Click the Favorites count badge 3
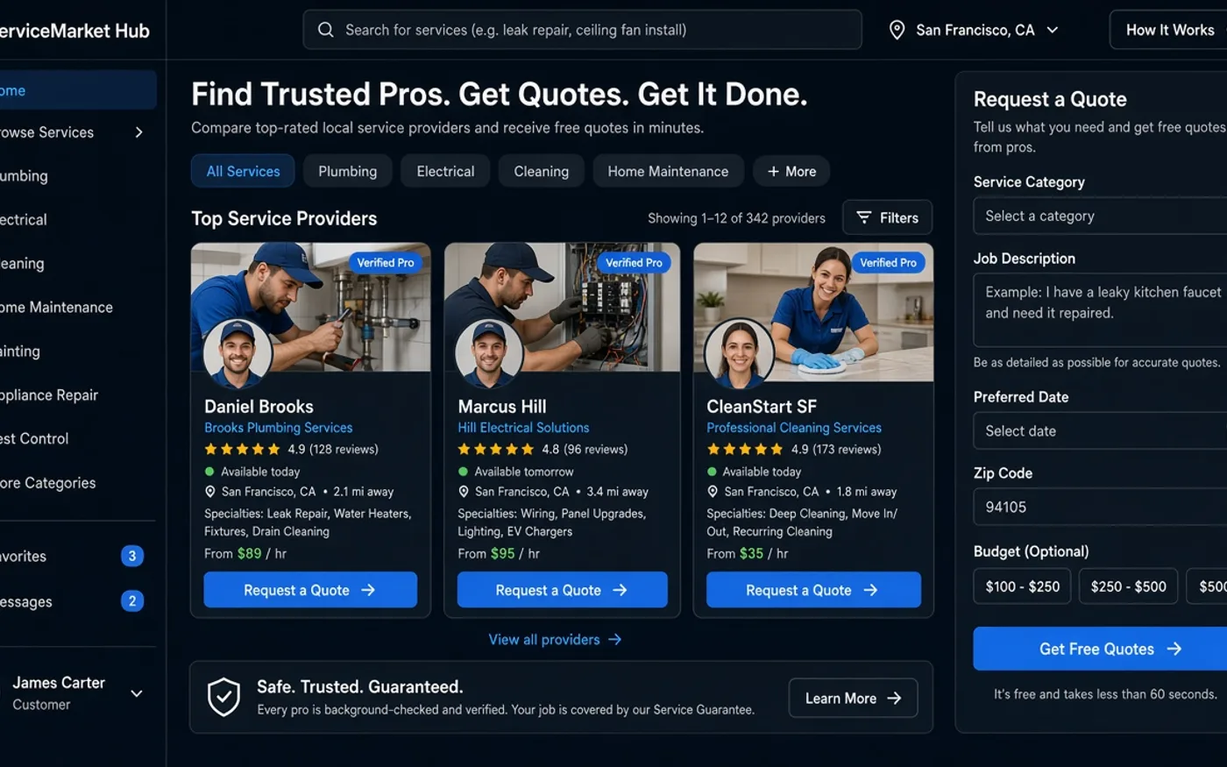This screenshot has width=1227, height=767. tap(132, 556)
